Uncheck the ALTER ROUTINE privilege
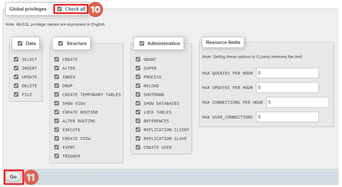The height and width of the screenshot is (187, 342). (57, 121)
